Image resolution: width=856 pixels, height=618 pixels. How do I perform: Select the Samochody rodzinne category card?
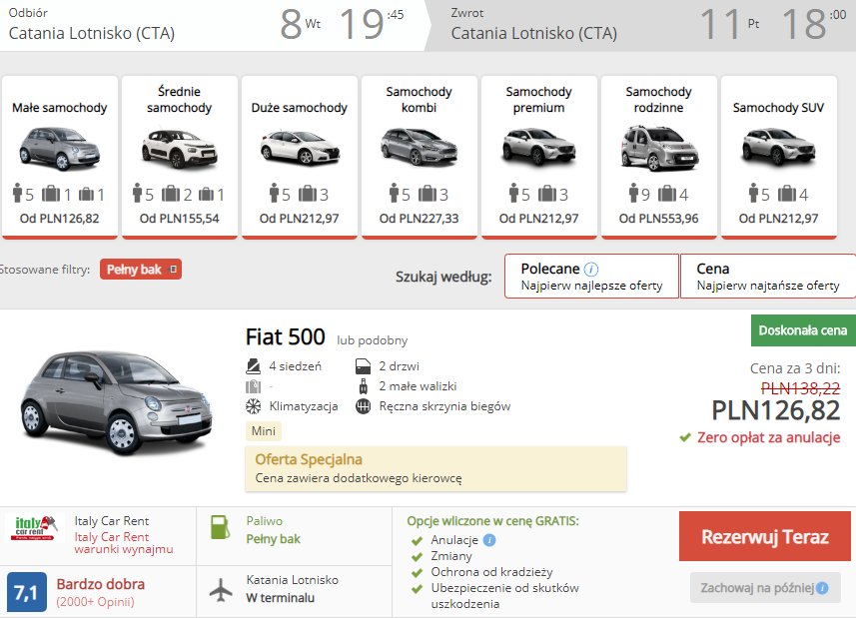(659, 157)
